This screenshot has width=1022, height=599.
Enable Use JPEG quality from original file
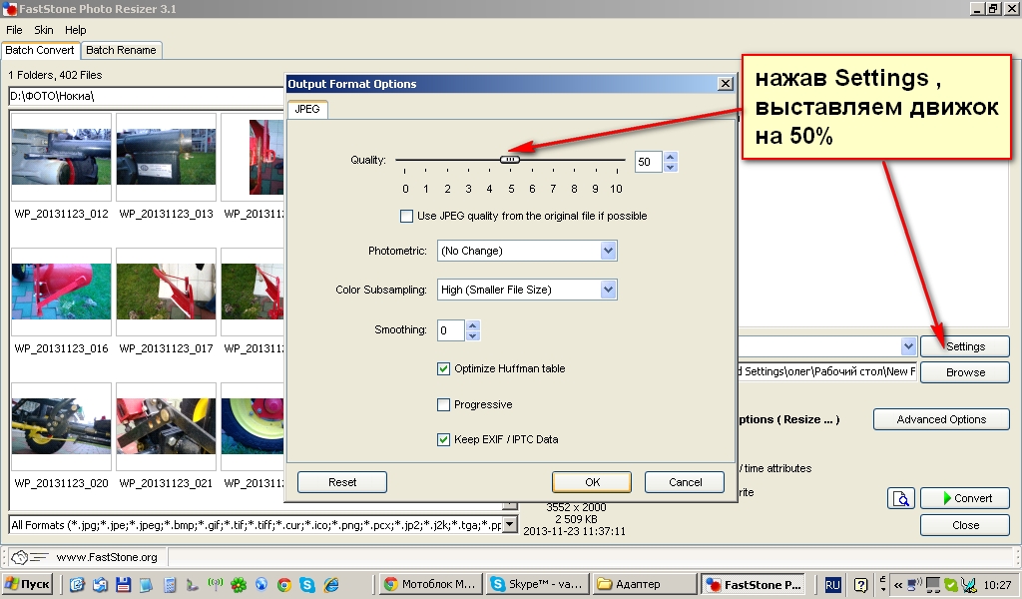[x=407, y=216]
